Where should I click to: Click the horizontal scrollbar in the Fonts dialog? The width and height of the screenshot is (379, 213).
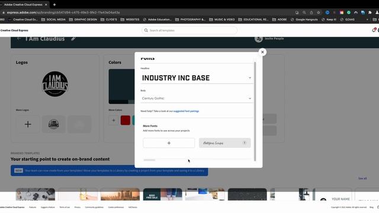(149, 160)
